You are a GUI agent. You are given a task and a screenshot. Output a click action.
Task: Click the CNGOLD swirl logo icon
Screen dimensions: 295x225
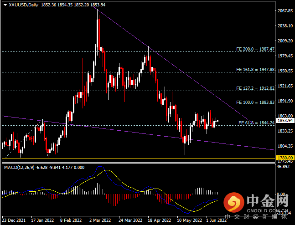(233, 202)
